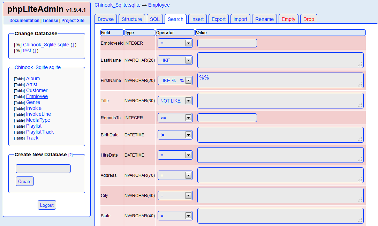The width and height of the screenshot is (378, 226).
Task: Open the Export tab
Action: [218, 19]
